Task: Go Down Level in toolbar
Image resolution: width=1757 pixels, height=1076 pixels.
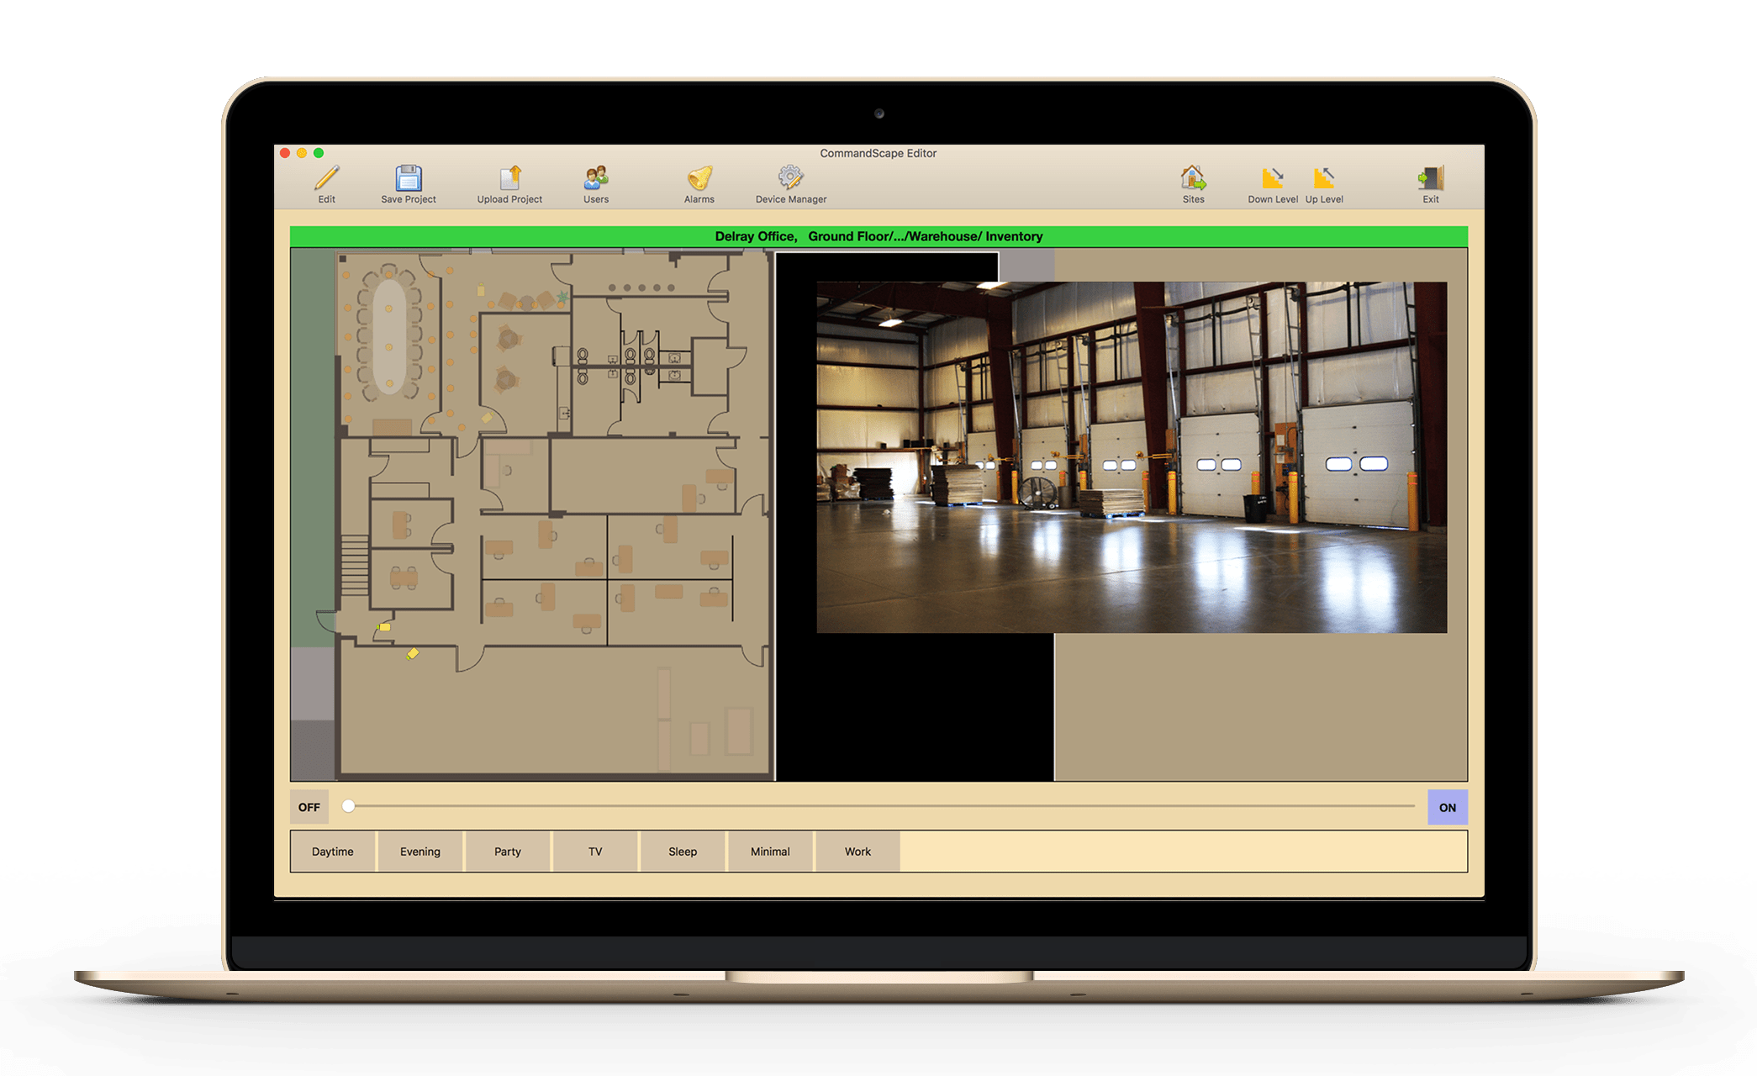Action: [x=1273, y=178]
